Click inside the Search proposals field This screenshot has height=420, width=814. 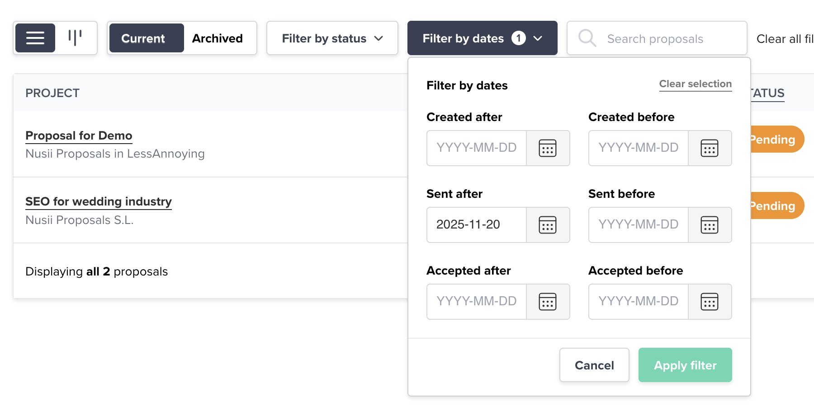click(x=655, y=38)
